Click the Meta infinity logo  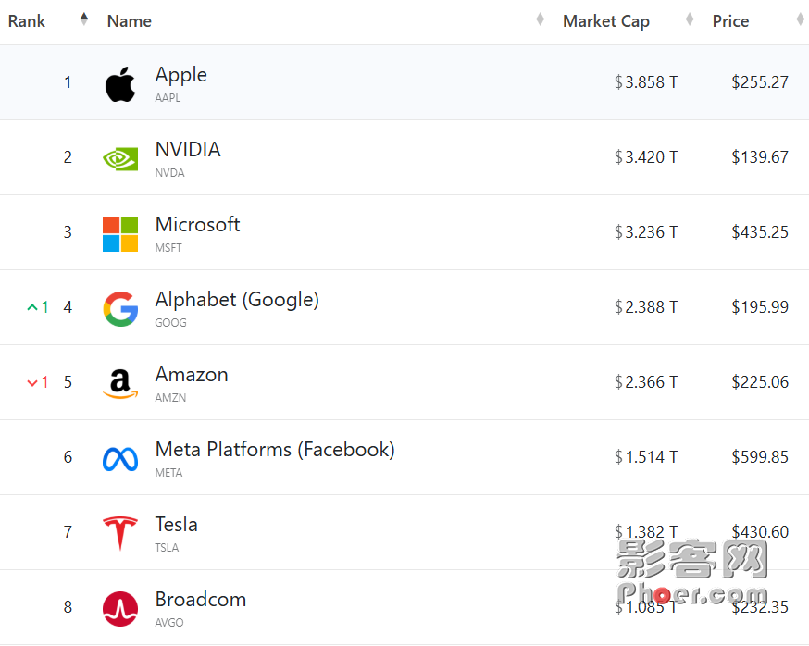pyautogui.click(x=120, y=459)
